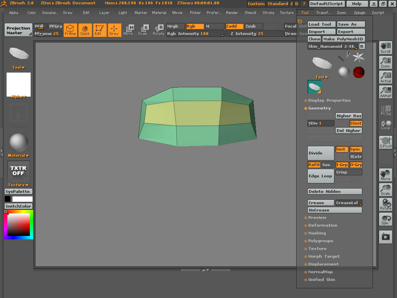Set AAHalf antialiased half view
The image size is (397, 298).
click(385, 92)
